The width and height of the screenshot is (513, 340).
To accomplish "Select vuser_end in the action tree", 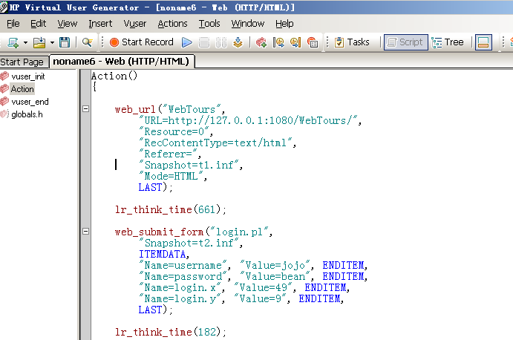I will pyautogui.click(x=30, y=102).
